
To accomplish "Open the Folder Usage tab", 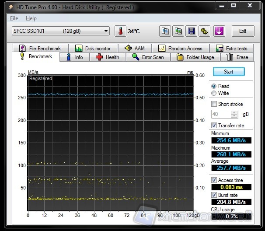I will click(x=195, y=57).
